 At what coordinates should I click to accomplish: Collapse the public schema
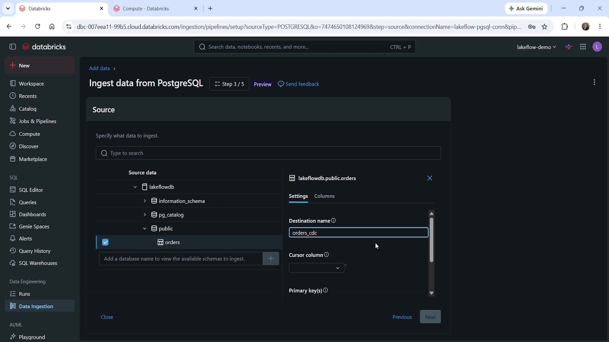click(x=145, y=228)
